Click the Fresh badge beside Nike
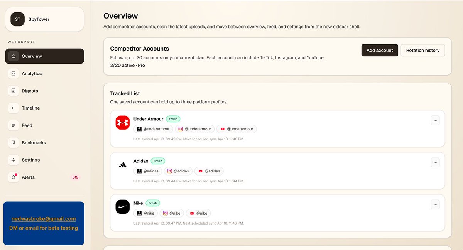Image resolution: width=463 pixels, height=250 pixels. point(153,203)
